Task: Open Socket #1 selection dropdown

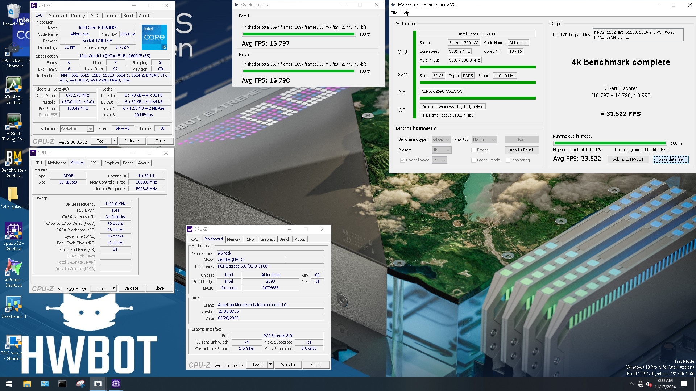Action: point(76,129)
